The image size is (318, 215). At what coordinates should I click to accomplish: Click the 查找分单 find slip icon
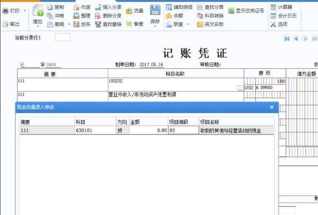[200, 7]
